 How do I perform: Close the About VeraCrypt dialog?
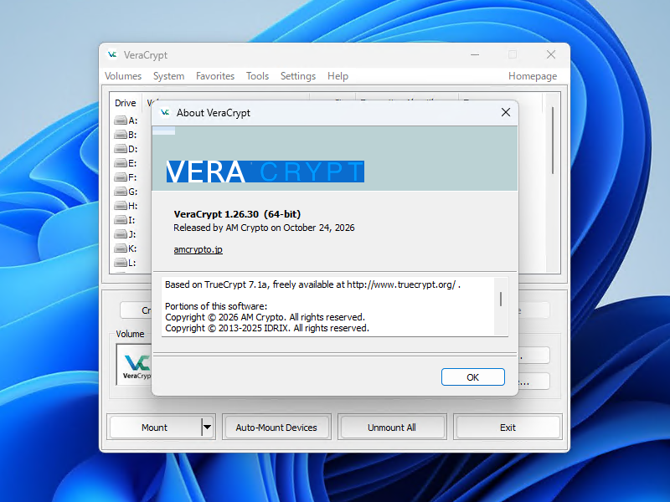click(506, 112)
